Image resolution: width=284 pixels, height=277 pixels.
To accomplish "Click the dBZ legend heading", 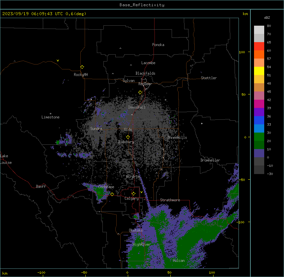I will point(267,18).
